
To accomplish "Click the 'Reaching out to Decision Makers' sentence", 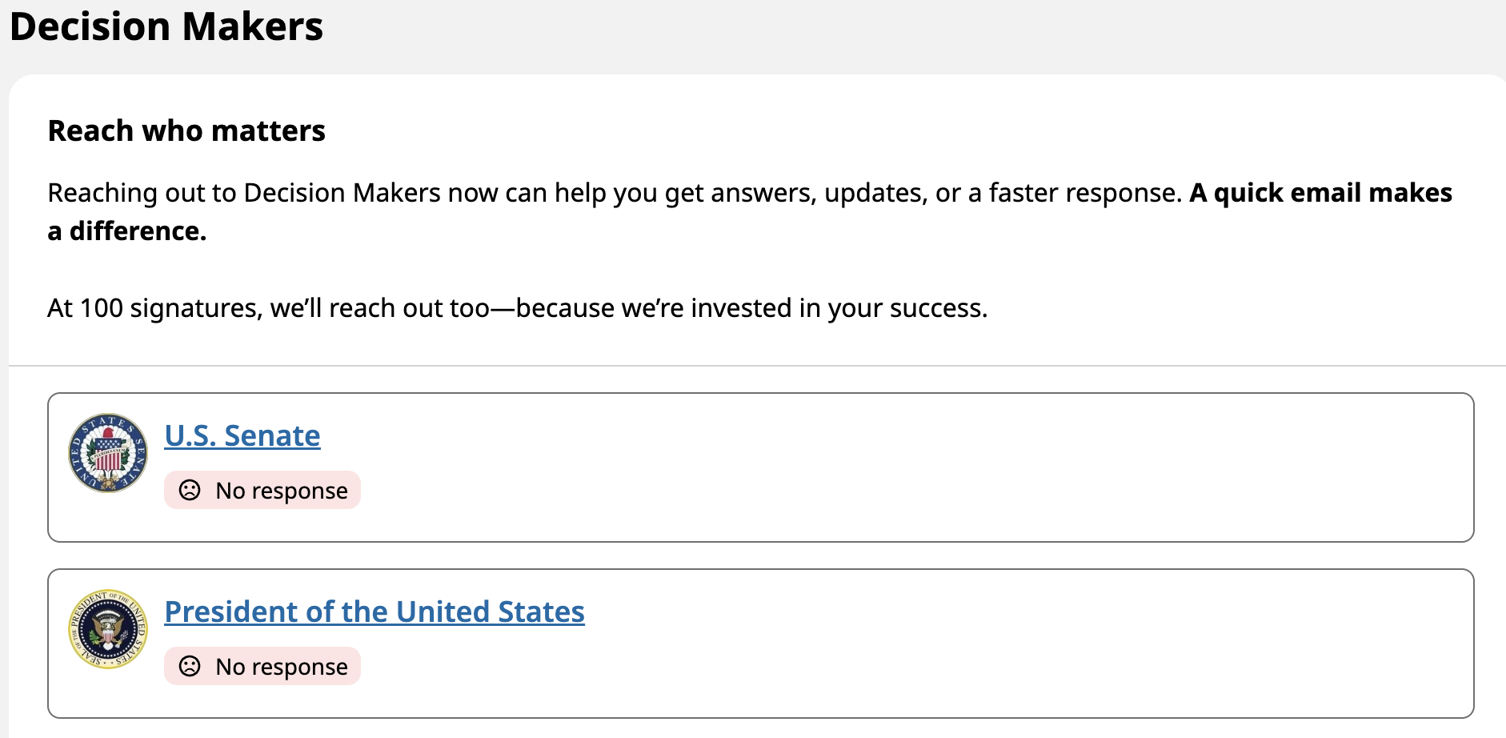I will (615, 193).
